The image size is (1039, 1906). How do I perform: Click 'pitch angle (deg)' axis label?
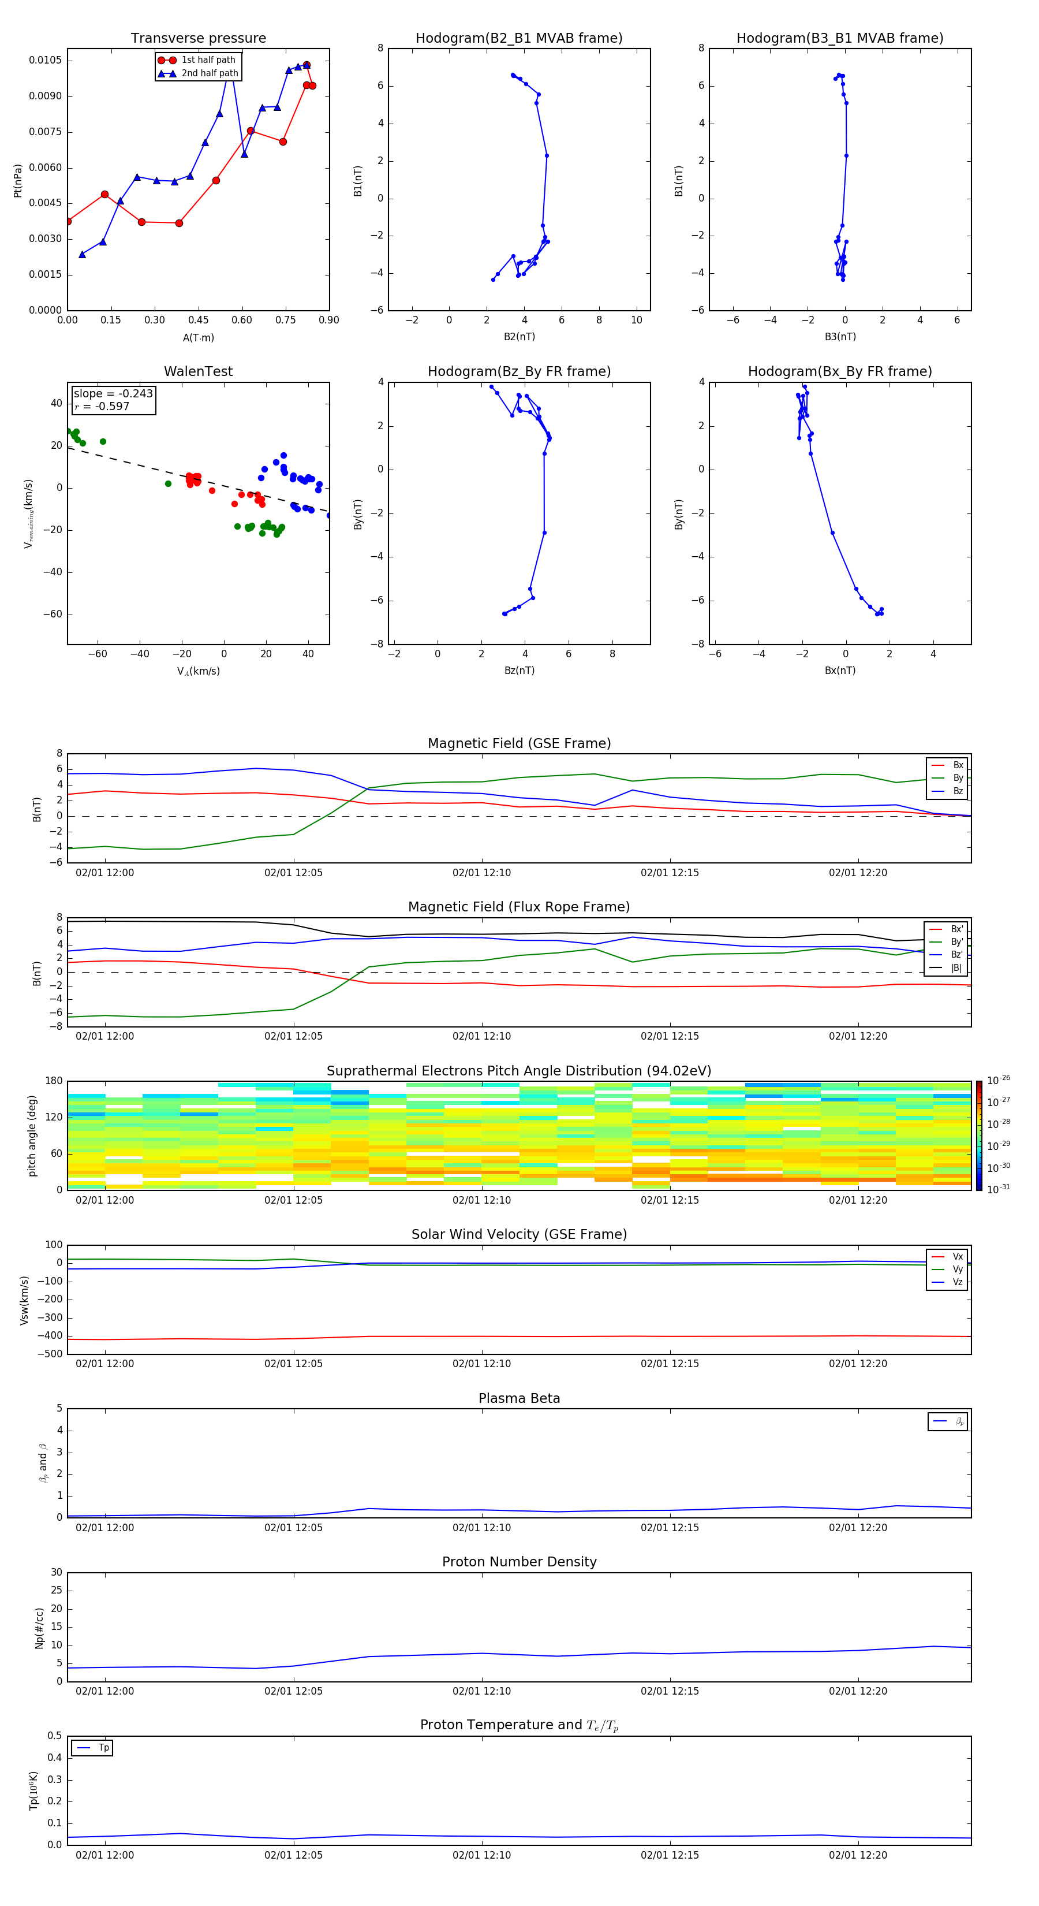pyautogui.click(x=32, y=1136)
